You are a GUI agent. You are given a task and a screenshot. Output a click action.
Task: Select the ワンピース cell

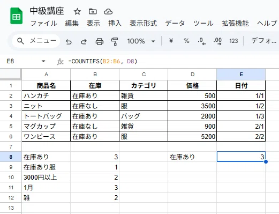coord(46,137)
